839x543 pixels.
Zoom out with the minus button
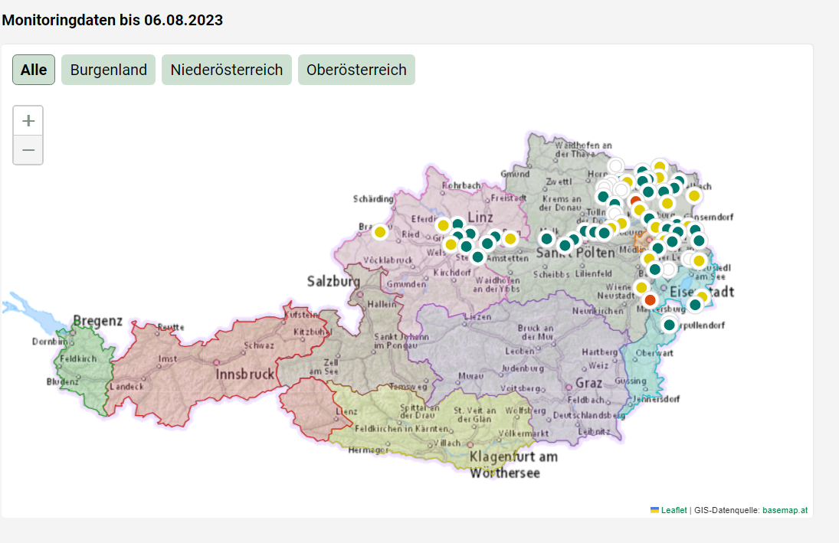point(28,150)
